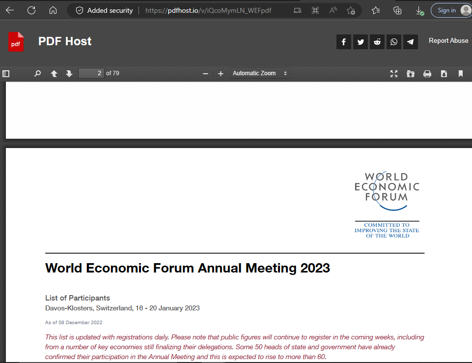The height and width of the screenshot is (363, 472).
Task: Zoom in with the plus button
Action: point(221,74)
